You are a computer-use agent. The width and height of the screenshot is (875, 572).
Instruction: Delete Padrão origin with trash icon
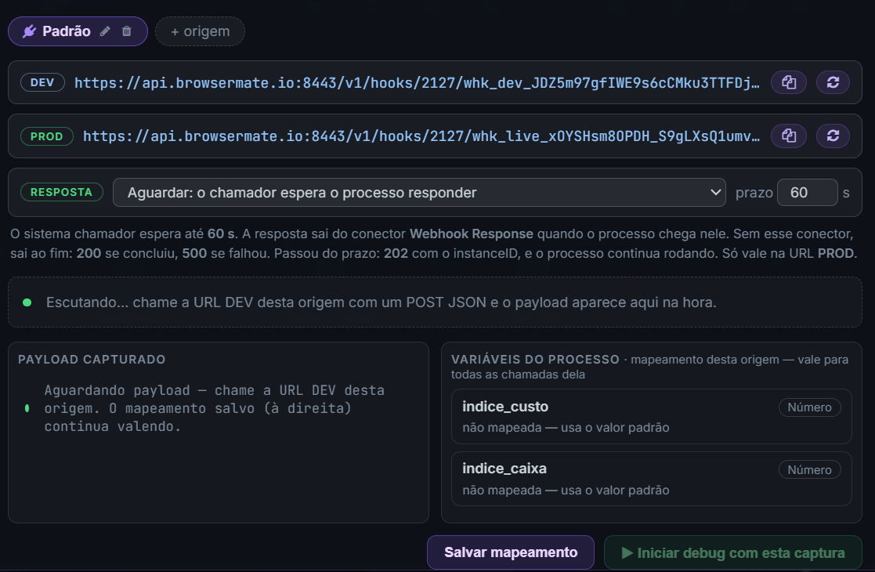click(x=127, y=31)
